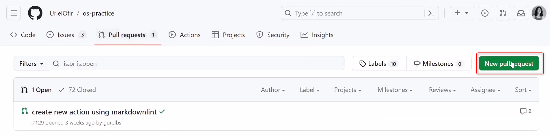Expand the Sort dropdown
550x136 pixels.
(523, 90)
